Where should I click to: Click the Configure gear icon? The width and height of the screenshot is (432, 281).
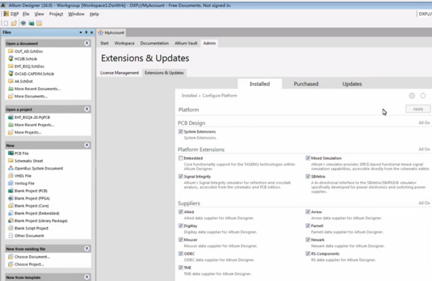tap(412, 96)
